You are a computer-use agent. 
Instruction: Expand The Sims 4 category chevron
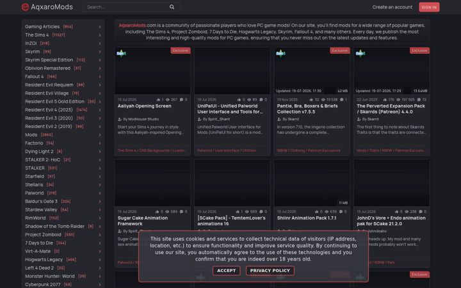pyautogui.click(x=100, y=35)
